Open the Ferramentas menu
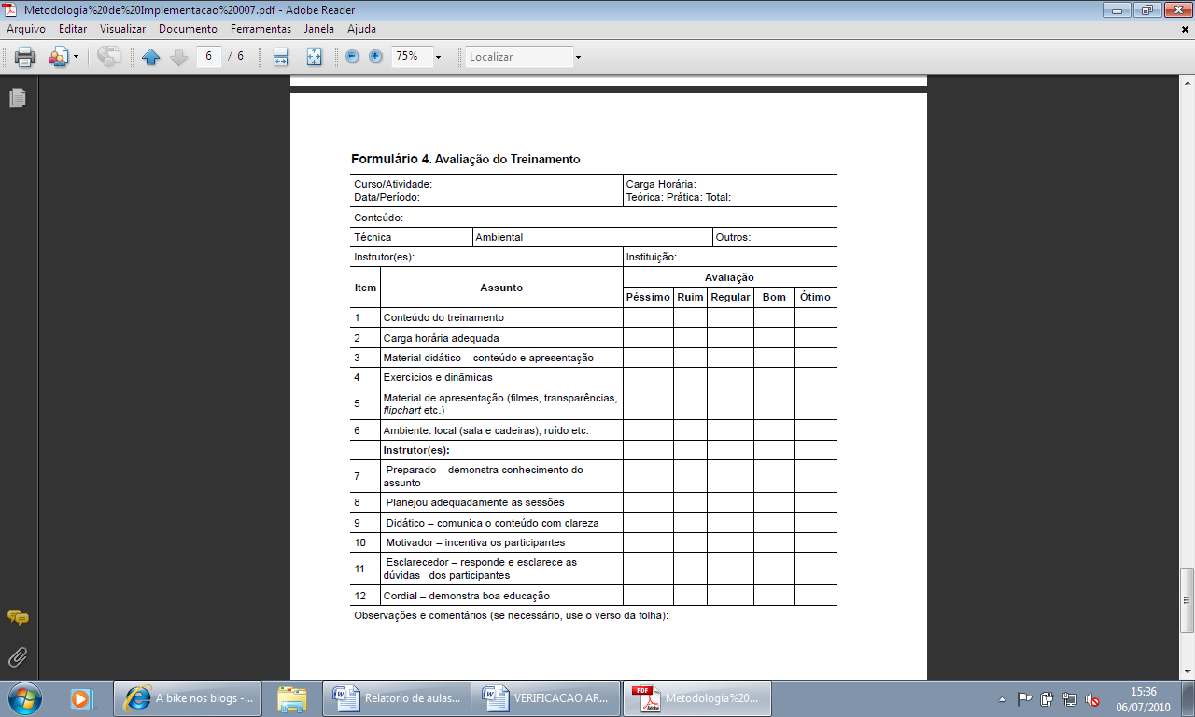Screen dimensions: 1195x717 click(x=260, y=29)
